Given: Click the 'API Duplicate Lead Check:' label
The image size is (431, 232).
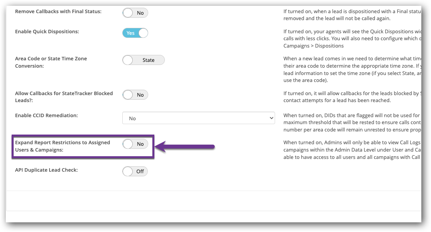Looking at the screenshot, I should click(x=46, y=170).
